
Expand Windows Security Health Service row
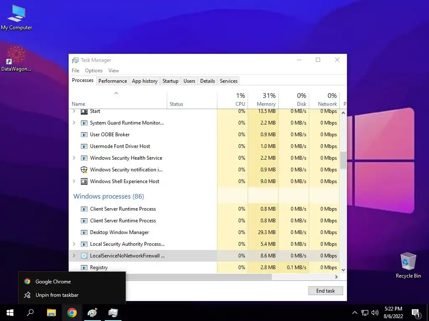74,158
